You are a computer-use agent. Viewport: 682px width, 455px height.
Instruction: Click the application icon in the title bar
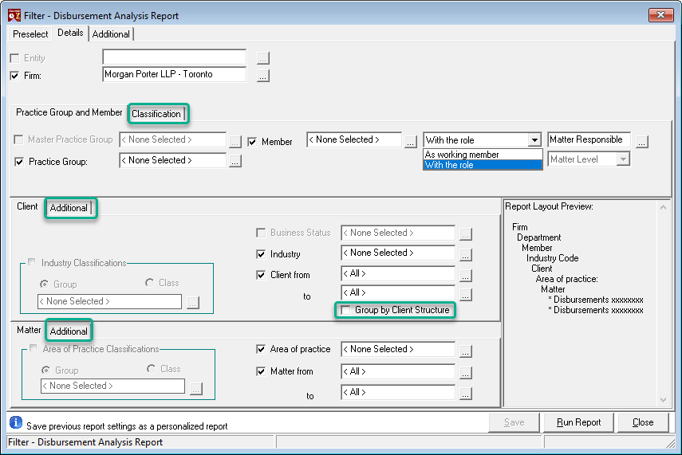[14, 15]
